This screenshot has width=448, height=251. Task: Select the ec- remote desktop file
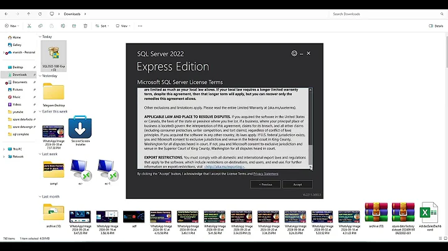pos(80,172)
